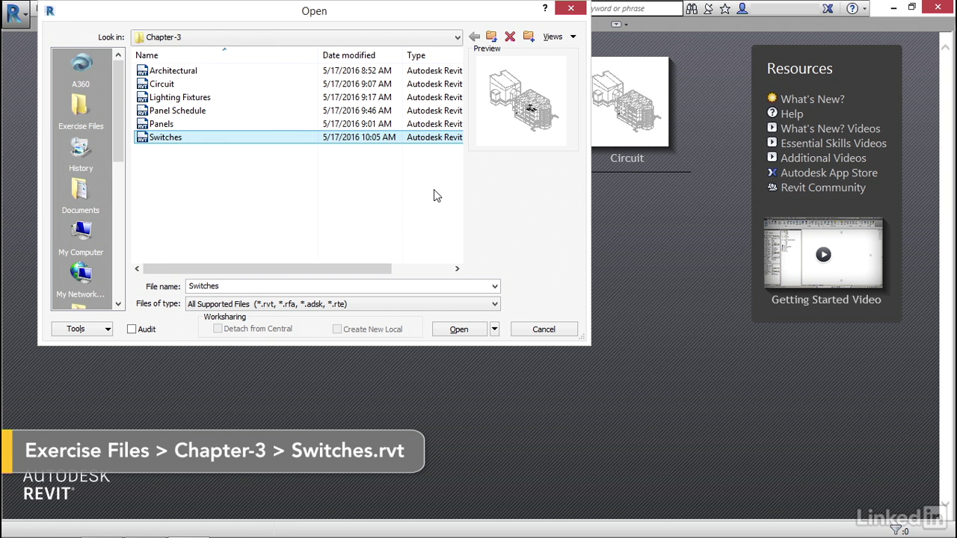Screen dimensions: 957x538
Task: Click the keyword search field
Action: [636, 9]
